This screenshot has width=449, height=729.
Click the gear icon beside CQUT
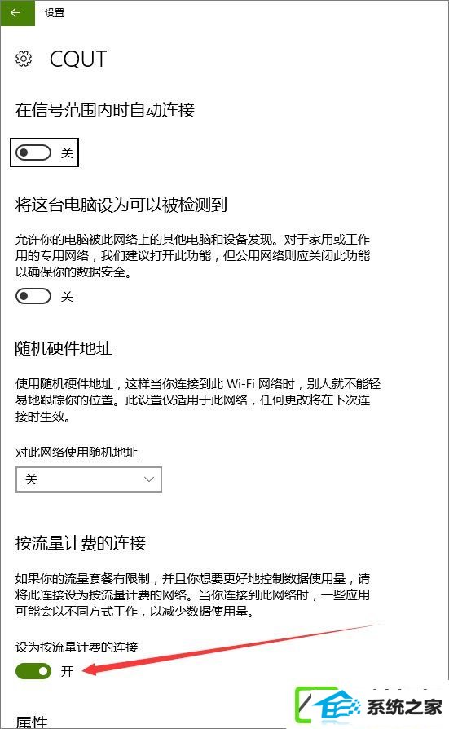(24, 59)
